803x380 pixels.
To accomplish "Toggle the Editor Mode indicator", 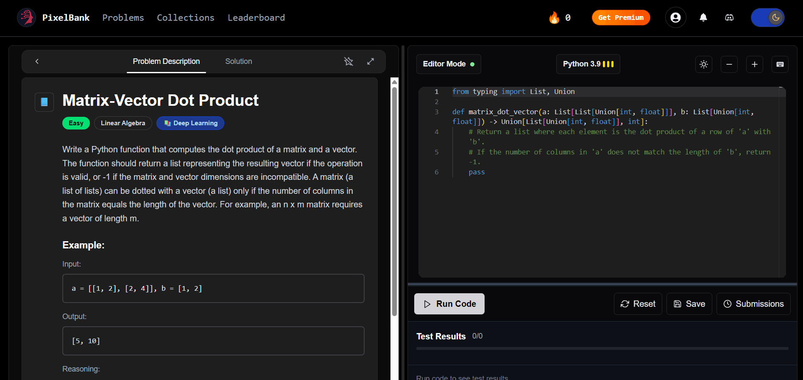I will tap(448, 64).
